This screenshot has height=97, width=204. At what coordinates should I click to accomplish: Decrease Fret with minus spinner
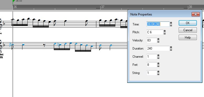tap(158, 66)
